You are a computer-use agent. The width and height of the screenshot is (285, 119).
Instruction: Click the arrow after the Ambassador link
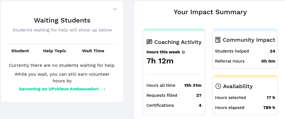103,89
